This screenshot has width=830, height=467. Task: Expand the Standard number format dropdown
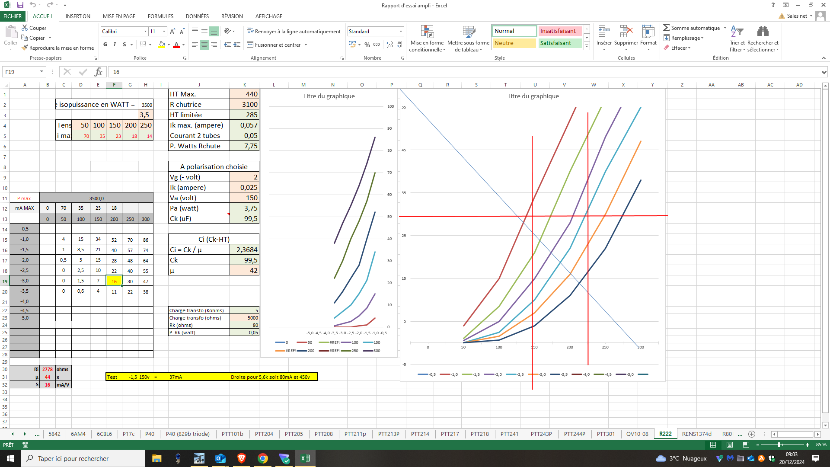click(x=401, y=32)
